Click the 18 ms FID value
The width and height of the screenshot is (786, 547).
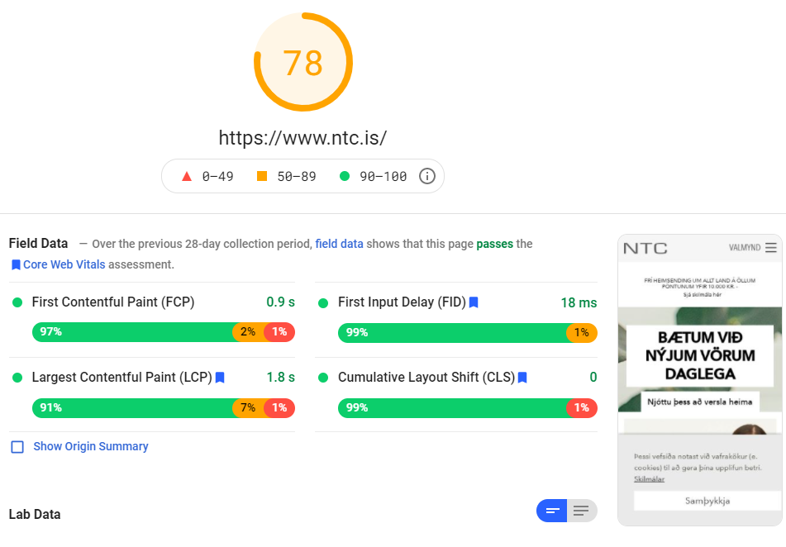579,302
